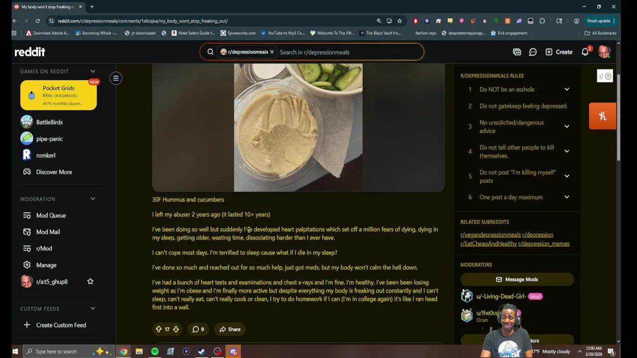Go back in browser
This screenshot has width=637, height=358.
(x=14, y=21)
